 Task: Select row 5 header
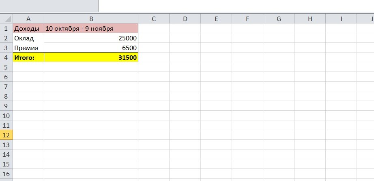[x=6, y=67]
